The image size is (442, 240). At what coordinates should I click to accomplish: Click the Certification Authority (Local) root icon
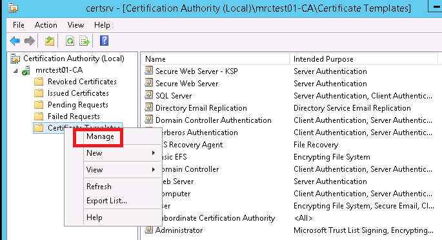pos(15,59)
